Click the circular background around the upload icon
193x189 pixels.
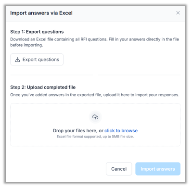95,117
